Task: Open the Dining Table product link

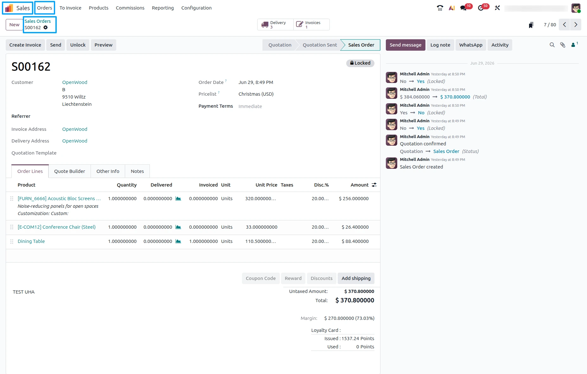Action: coord(31,241)
